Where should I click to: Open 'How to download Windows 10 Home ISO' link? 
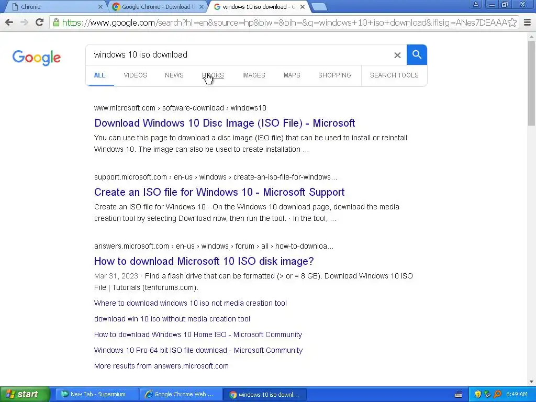(198, 334)
